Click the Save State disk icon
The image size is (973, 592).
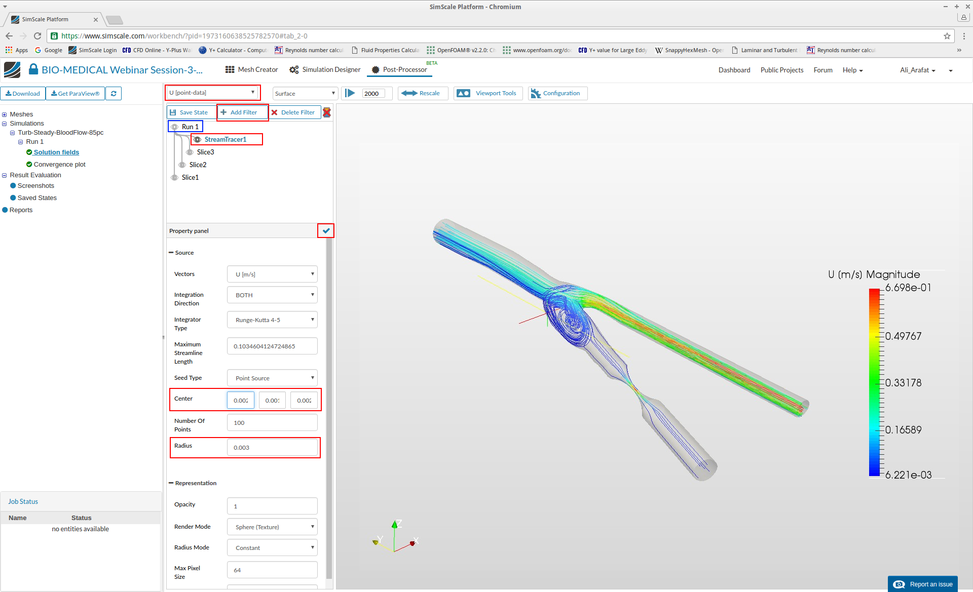(x=173, y=112)
